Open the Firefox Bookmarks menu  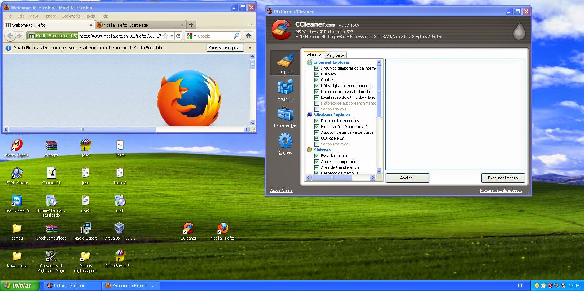[x=71, y=16]
